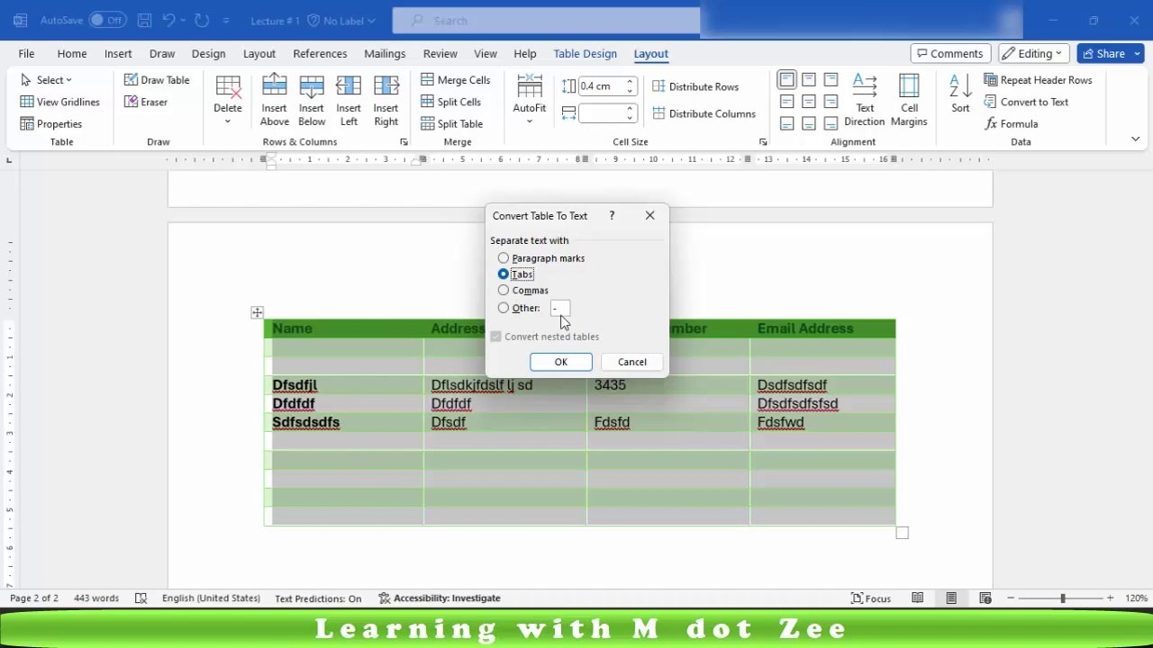Insert a Formula
1153x648 pixels.
click(x=1011, y=123)
